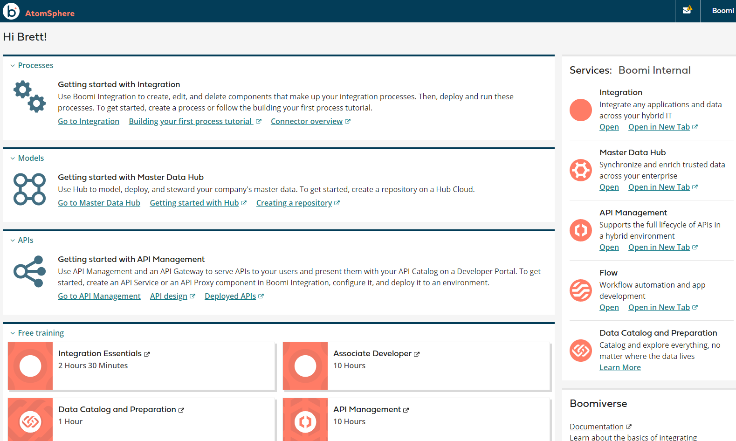Click the Associate Developer training thumbnail
The width and height of the screenshot is (736, 441).
tap(305, 366)
